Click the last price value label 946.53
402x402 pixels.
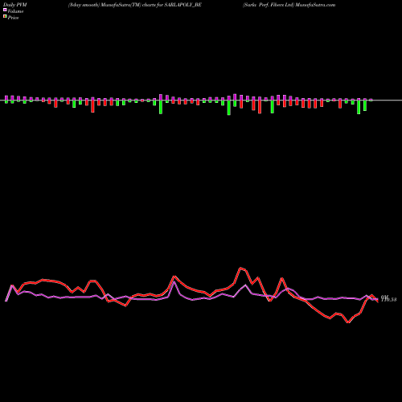coord(388,298)
